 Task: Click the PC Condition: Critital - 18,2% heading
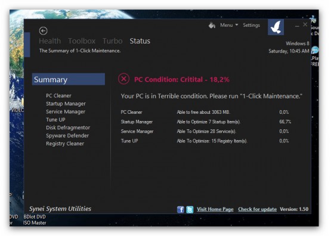[x=182, y=79]
